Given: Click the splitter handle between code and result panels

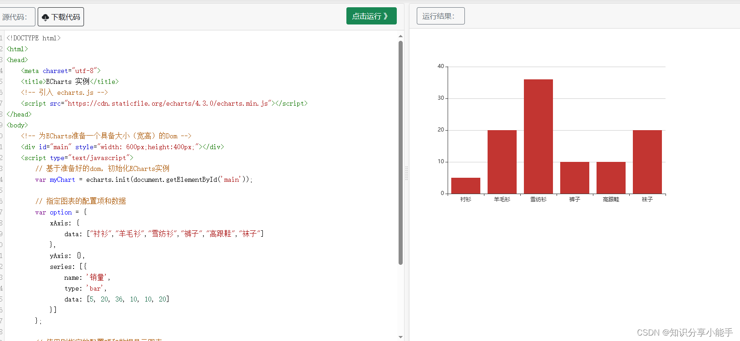Looking at the screenshot, I should pos(406,173).
